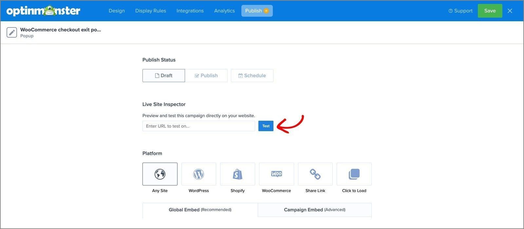The width and height of the screenshot is (524, 229).
Task: Focus the Enter URL to test on field
Action: [199, 126]
